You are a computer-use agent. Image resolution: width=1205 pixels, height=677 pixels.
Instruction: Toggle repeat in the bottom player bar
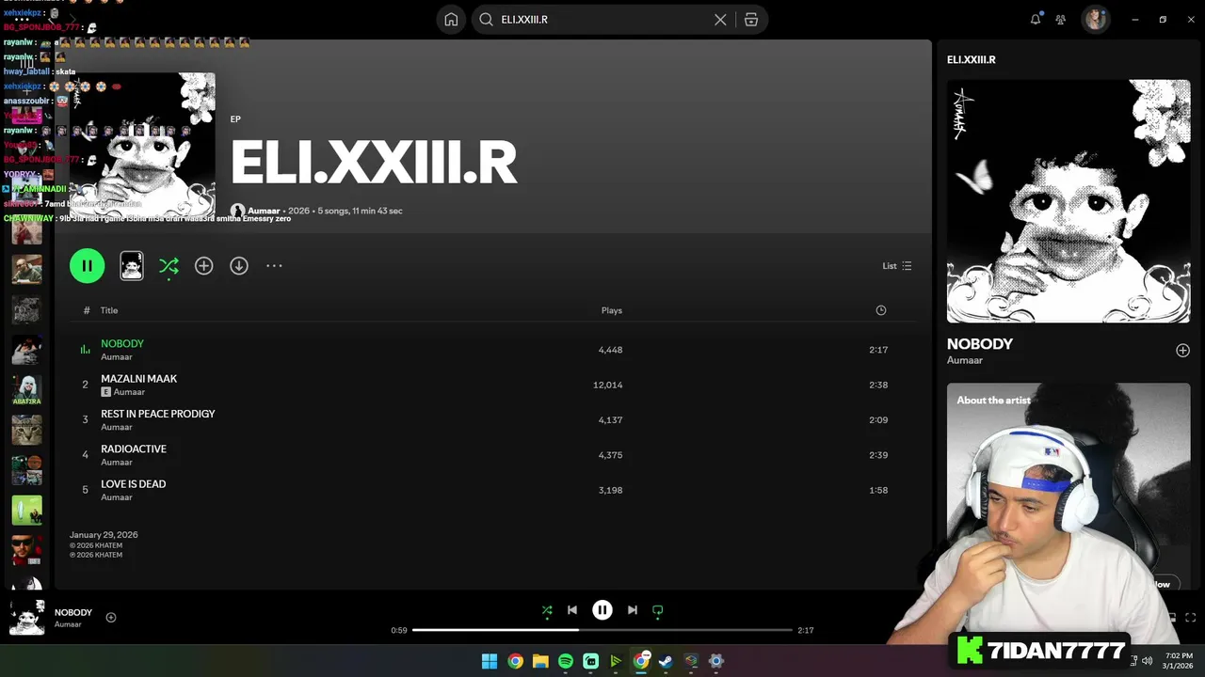[658, 610]
